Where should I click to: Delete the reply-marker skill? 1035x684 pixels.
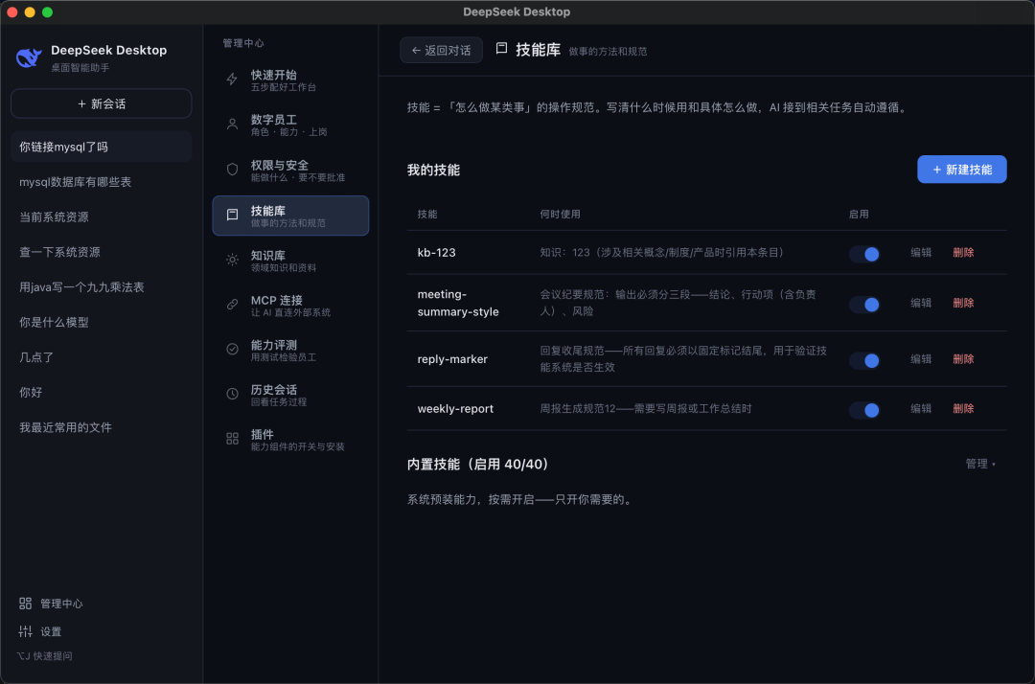963,359
